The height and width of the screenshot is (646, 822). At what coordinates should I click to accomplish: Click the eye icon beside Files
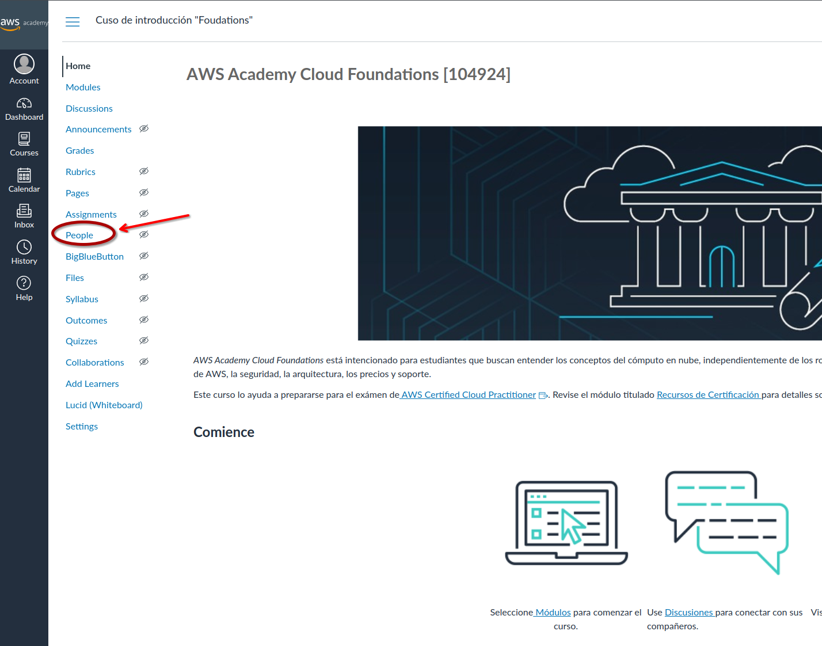[x=144, y=278]
